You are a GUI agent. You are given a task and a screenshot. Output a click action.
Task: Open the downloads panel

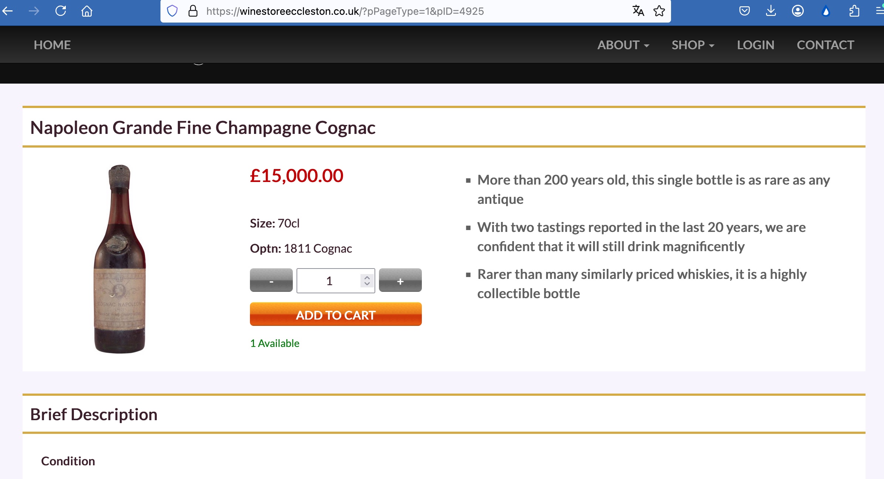coord(771,11)
